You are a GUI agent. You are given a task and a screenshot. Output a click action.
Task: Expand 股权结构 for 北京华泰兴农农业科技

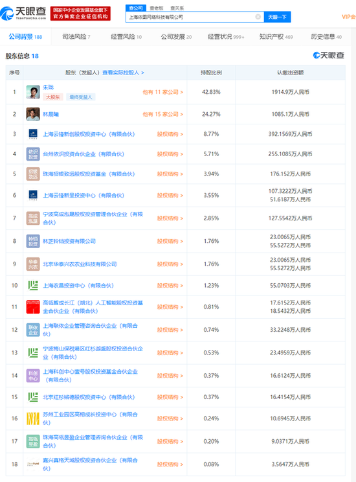tap(170, 264)
